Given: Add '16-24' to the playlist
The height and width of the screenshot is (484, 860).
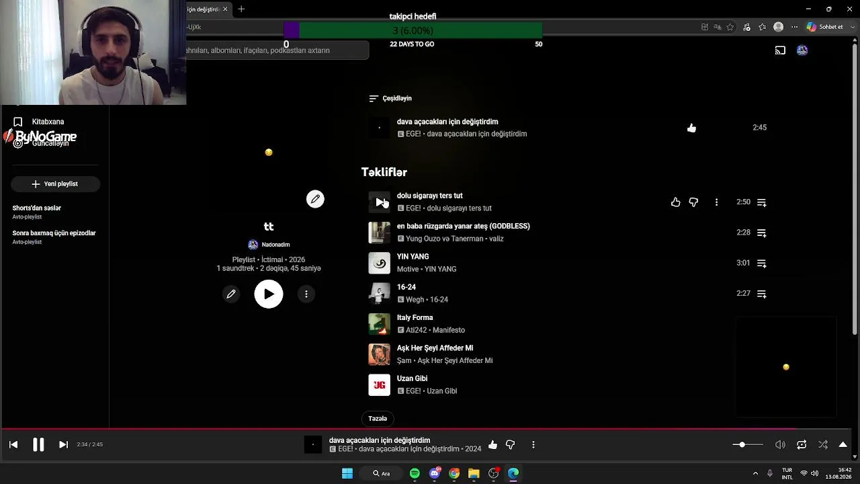Looking at the screenshot, I should (762, 294).
